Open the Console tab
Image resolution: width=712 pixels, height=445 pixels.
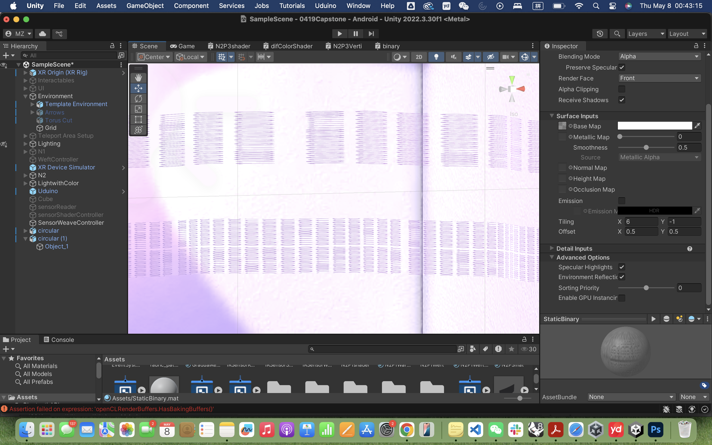pos(59,340)
